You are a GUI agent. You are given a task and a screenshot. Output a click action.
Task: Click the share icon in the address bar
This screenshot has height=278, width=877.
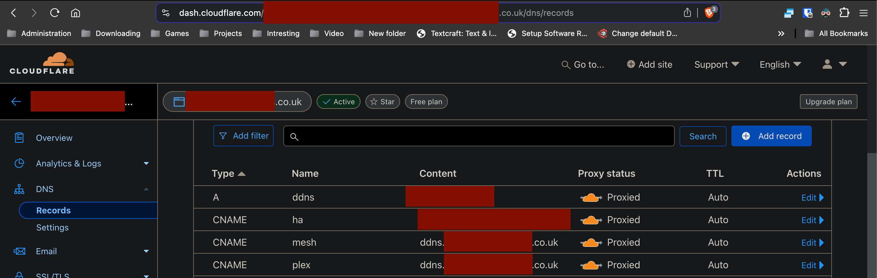(687, 12)
